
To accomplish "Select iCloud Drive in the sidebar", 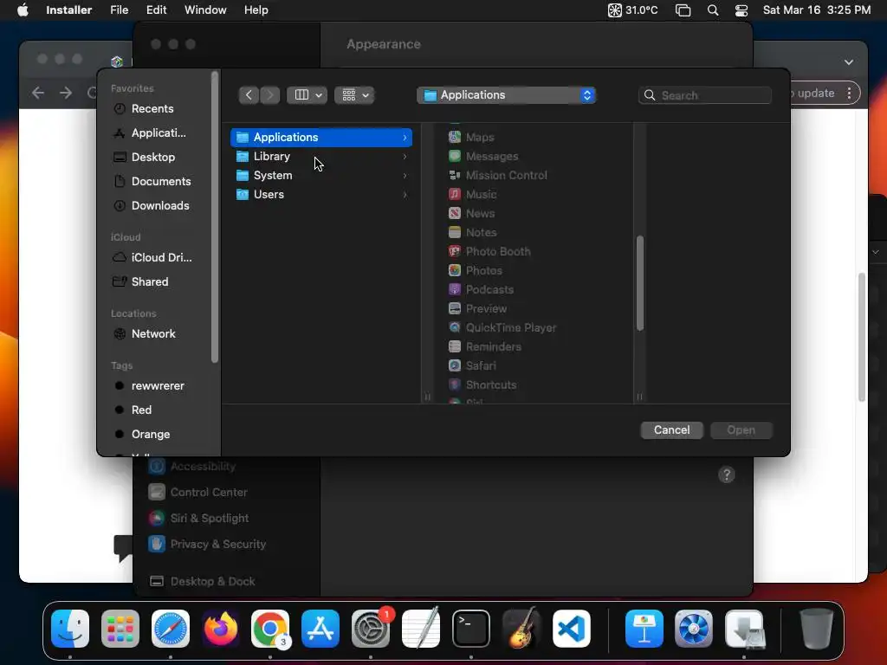I will pos(152,257).
